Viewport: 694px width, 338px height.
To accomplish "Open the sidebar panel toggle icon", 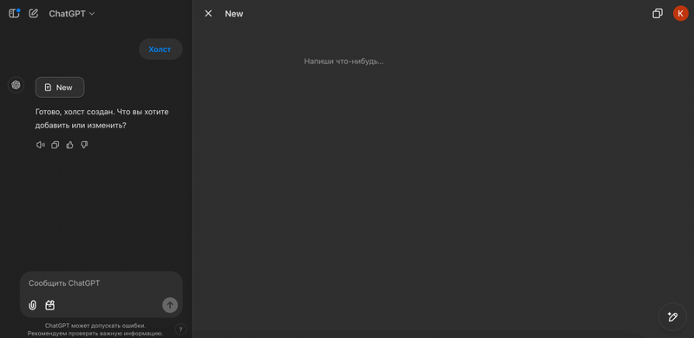I will point(14,14).
